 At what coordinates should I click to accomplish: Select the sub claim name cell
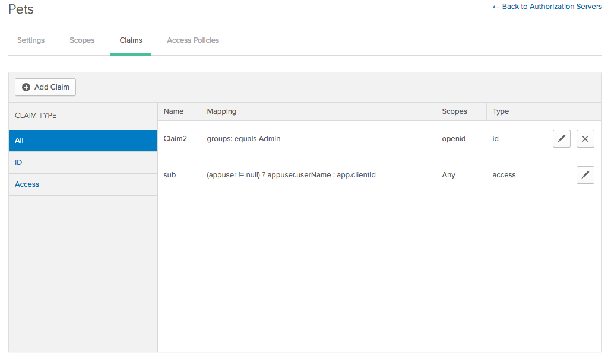[170, 175]
